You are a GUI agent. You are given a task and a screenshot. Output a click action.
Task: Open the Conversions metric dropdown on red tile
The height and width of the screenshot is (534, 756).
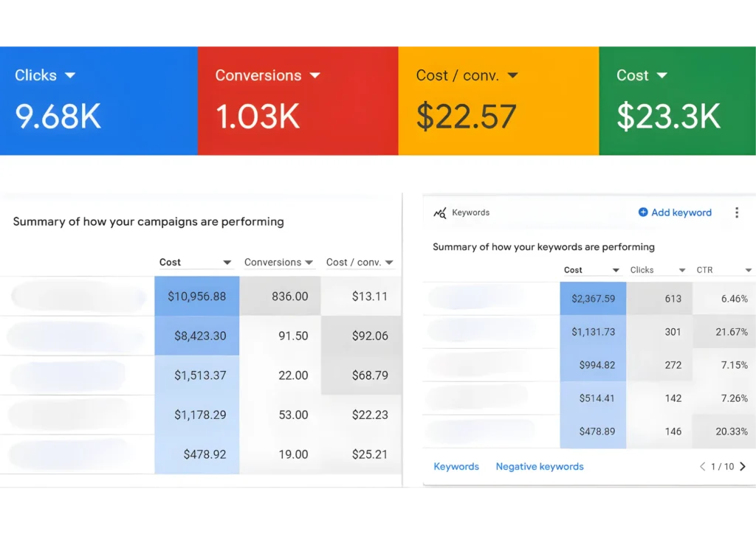pos(315,75)
